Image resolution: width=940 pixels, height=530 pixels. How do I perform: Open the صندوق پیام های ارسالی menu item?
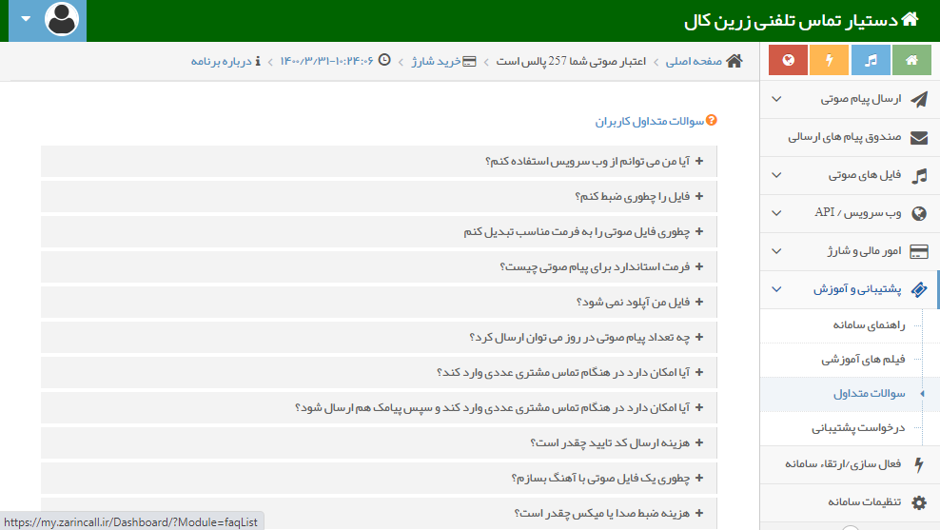click(850, 138)
